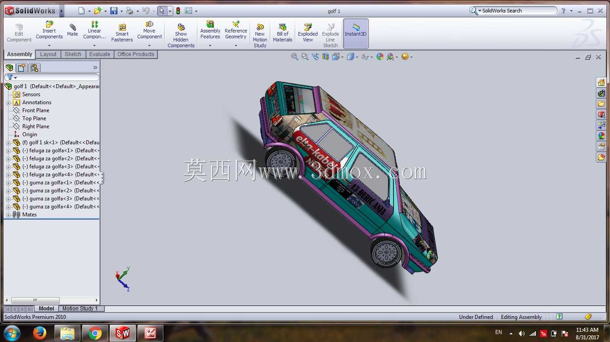
Task: Open SolidWorks Resources home pane
Action: coord(602,82)
